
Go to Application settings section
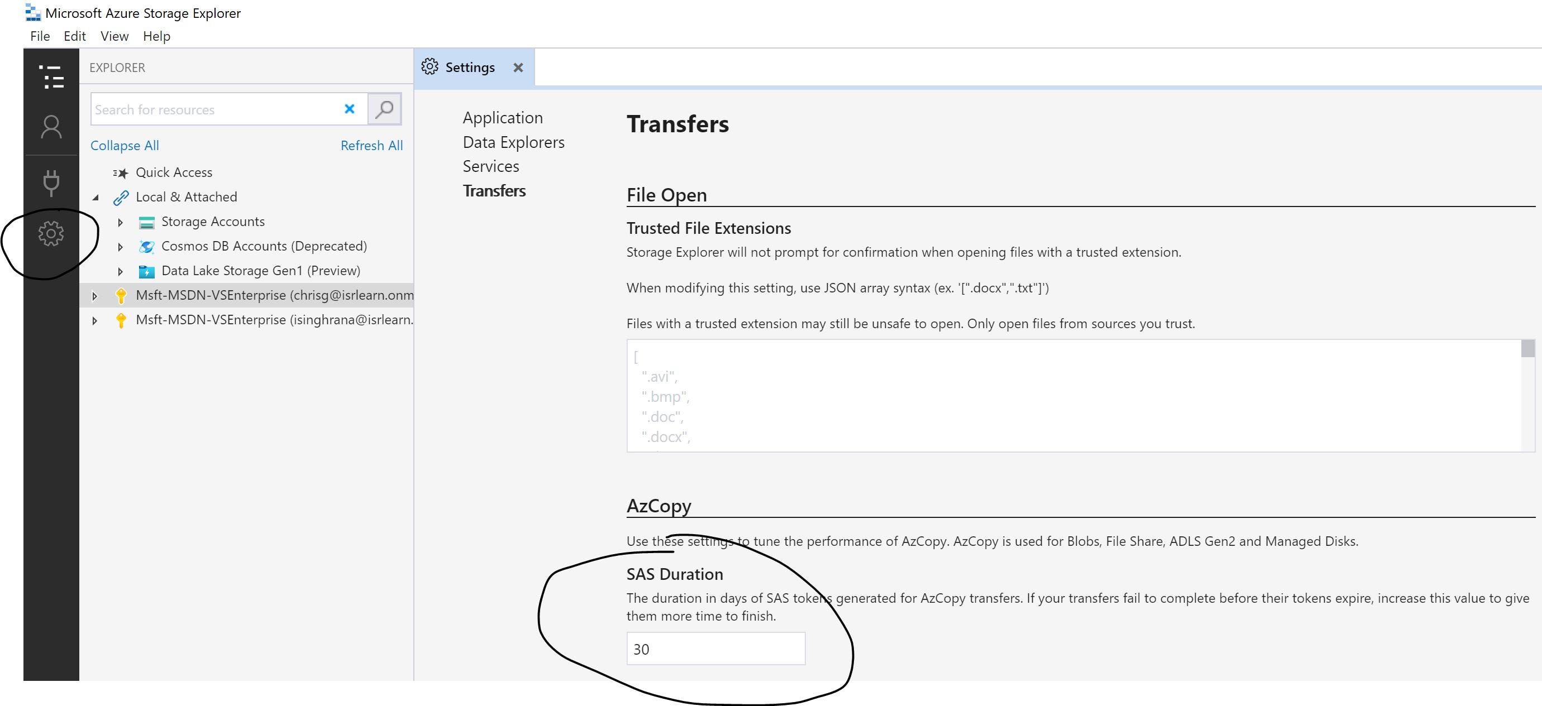click(x=503, y=118)
